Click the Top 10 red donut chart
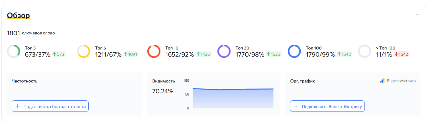Image resolution: width=428 pixels, height=124 pixels. point(154,51)
